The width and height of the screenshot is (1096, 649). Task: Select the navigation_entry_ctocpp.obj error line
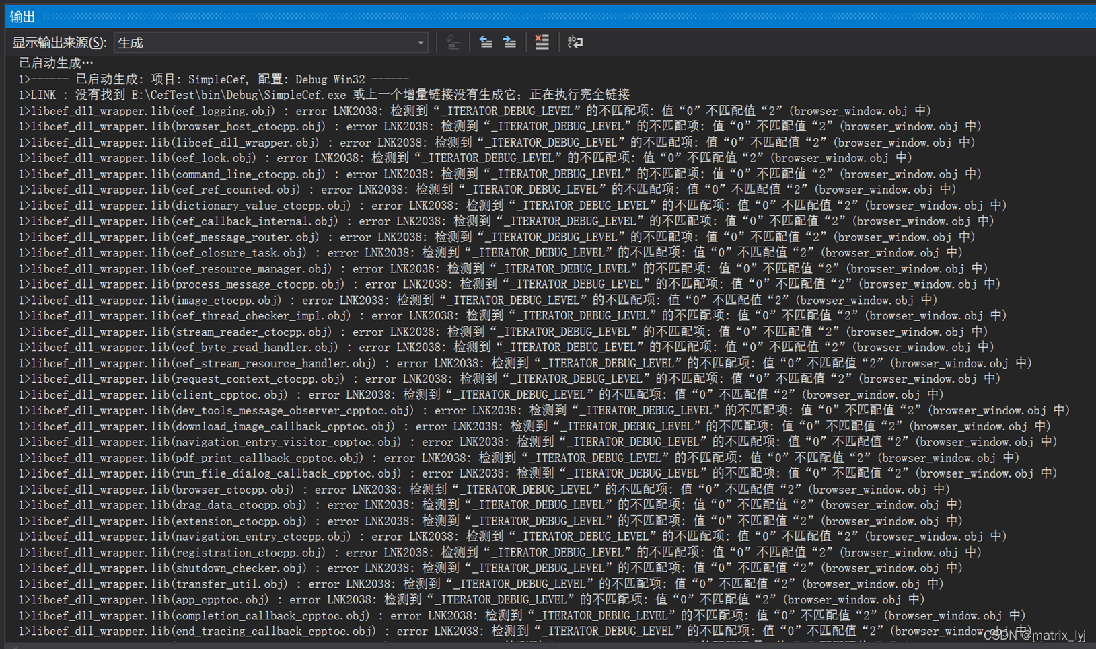513,537
